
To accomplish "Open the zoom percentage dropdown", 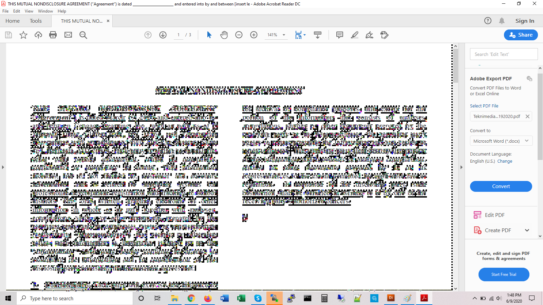I will pyautogui.click(x=284, y=35).
